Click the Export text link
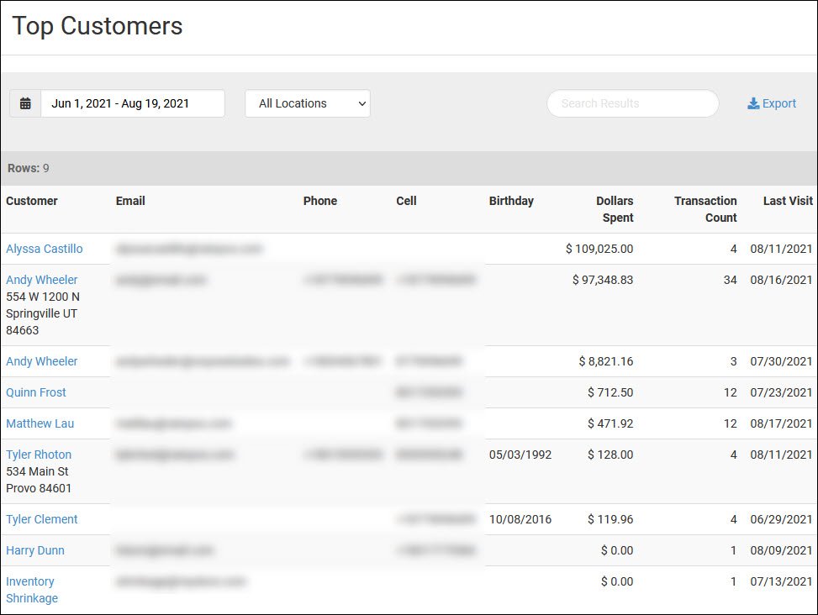818x615 pixels. [x=779, y=103]
